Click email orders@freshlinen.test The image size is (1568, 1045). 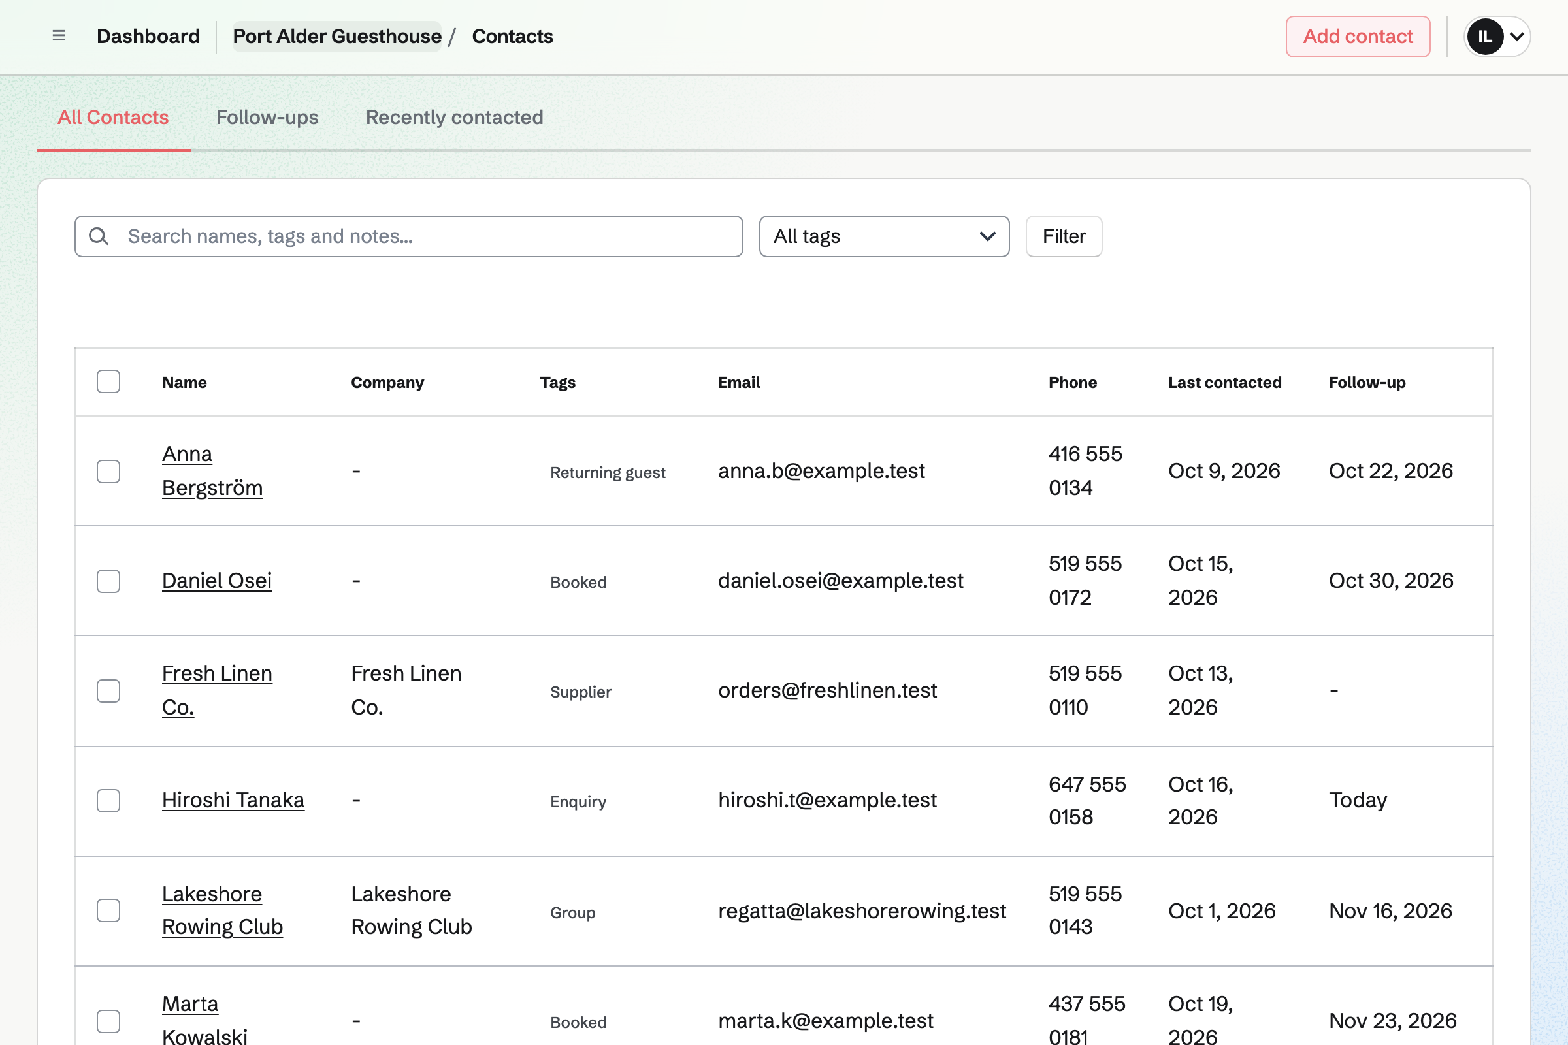tap(827, 690)
